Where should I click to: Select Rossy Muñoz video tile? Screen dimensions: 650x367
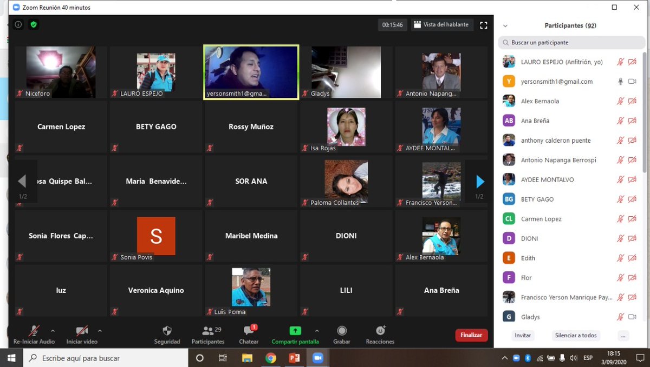click(x=251, y=127)
